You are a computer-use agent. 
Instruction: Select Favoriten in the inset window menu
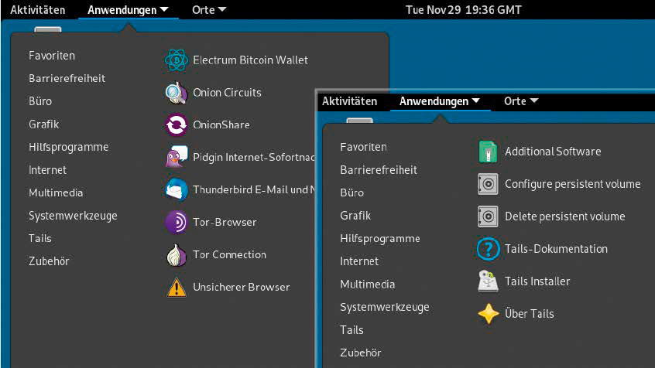[x=363, y=147]
